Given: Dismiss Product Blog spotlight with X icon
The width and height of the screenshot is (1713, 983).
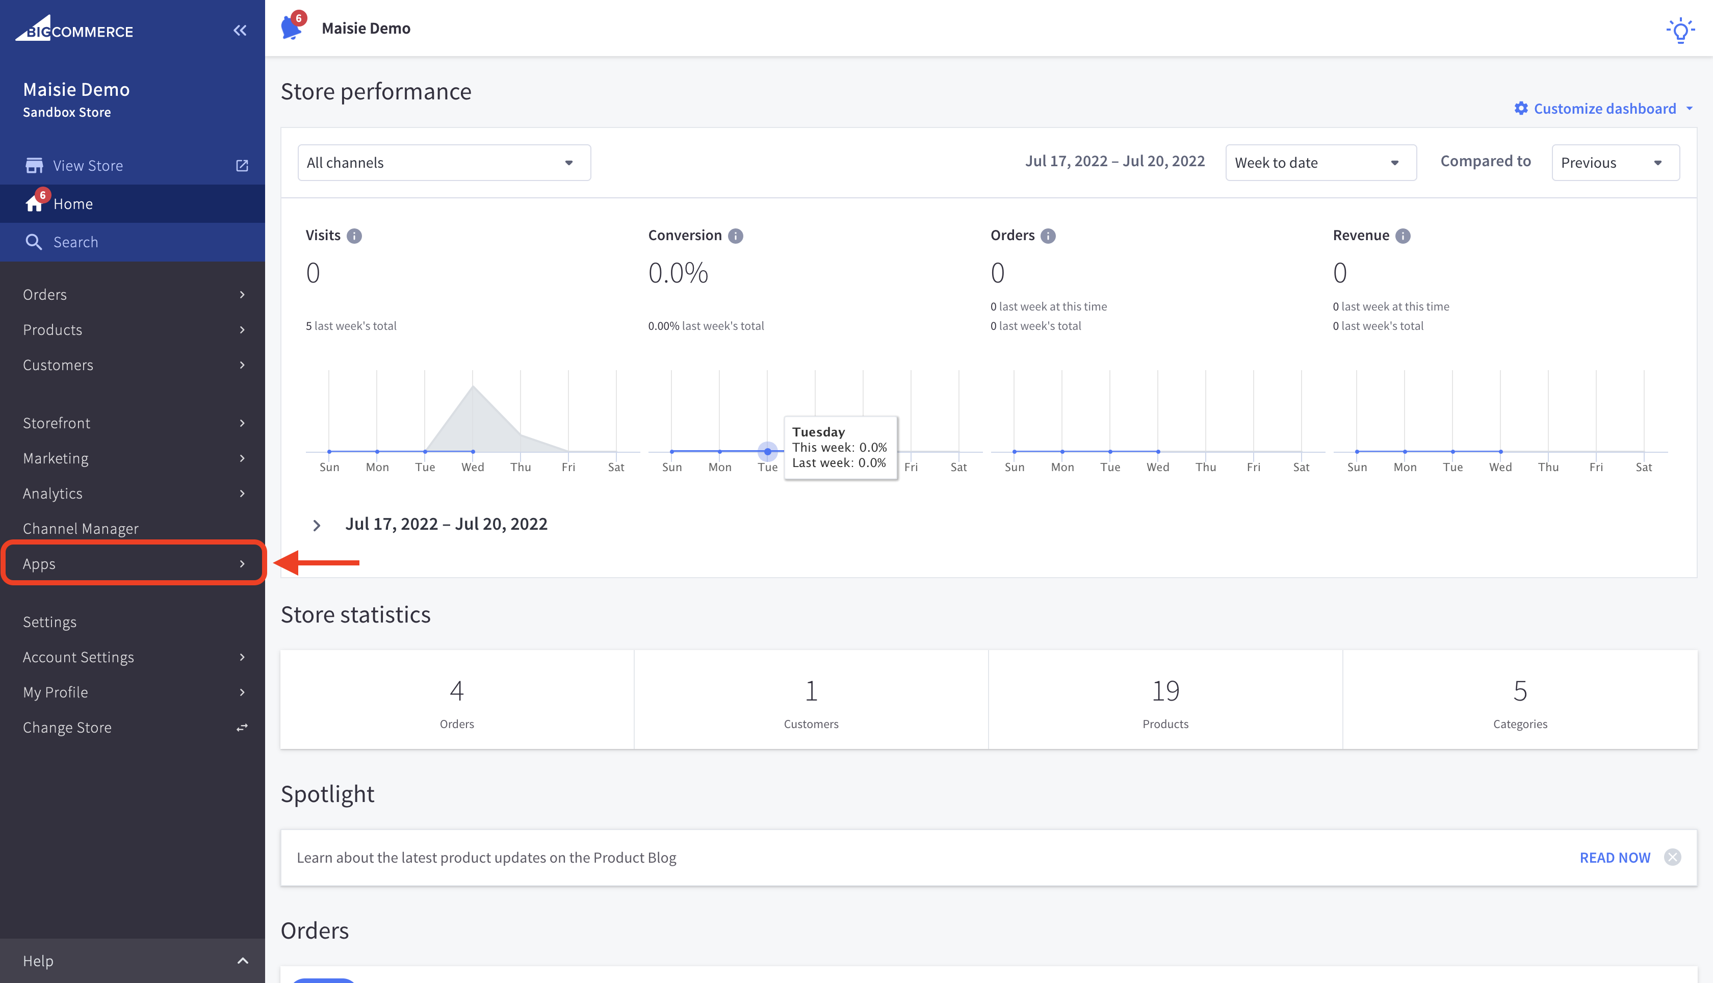Looking at the screenshot, I should [1673, 858].
